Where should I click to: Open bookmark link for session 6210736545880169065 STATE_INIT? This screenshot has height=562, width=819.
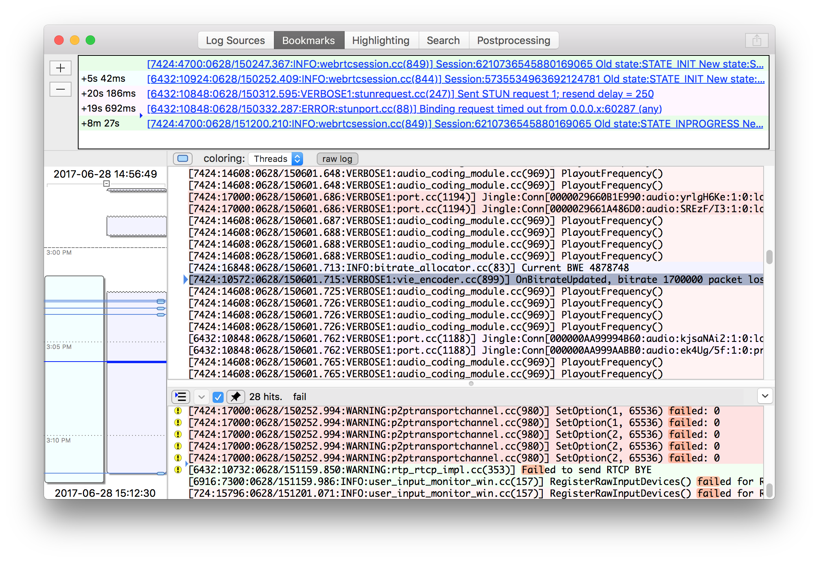(x=455, y=64)
